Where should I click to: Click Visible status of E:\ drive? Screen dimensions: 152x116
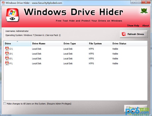point(115,59)
